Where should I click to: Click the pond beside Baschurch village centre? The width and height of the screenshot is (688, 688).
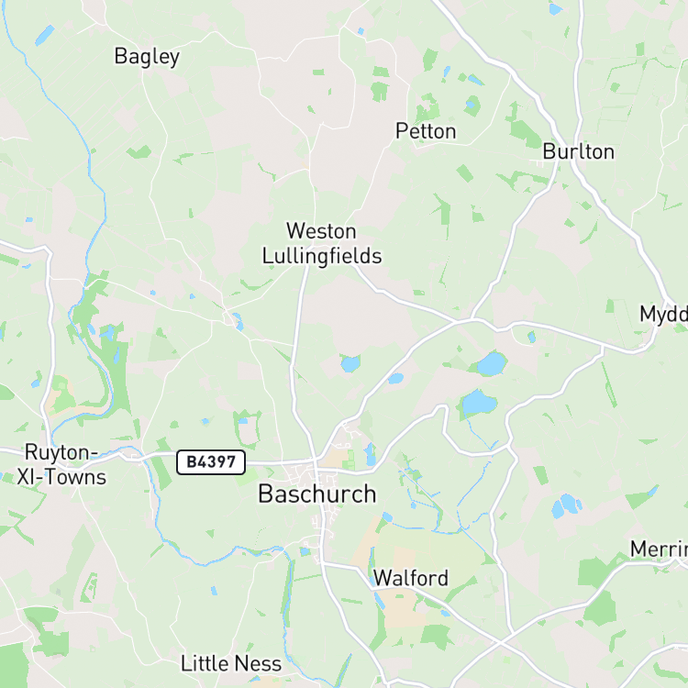coord(370,454)
